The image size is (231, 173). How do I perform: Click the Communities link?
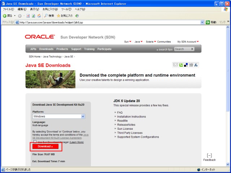(164, 42)
